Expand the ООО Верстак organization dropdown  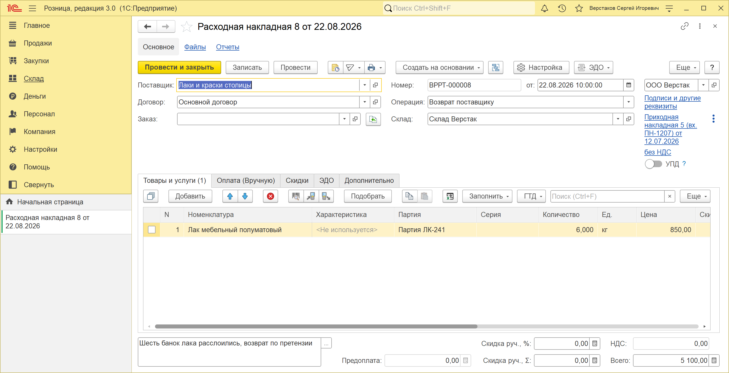[x=703, y=85]
